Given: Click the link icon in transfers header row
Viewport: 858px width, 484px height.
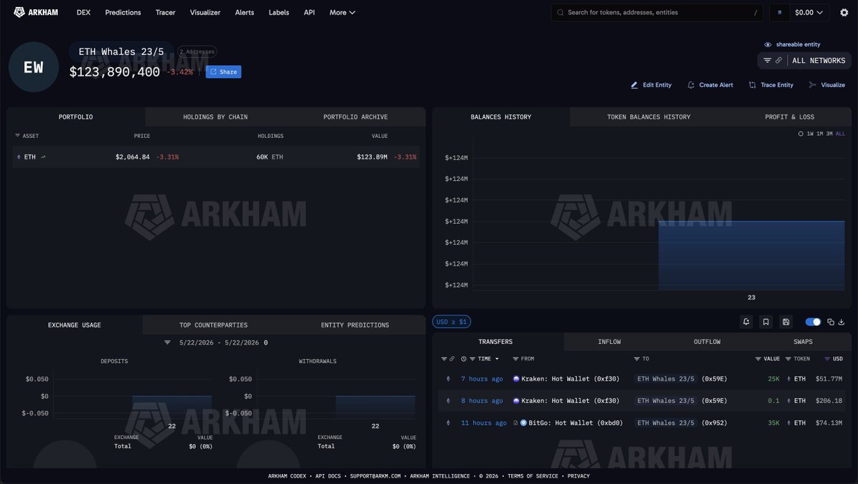Looking at the screenshot, I should [452, 359].
